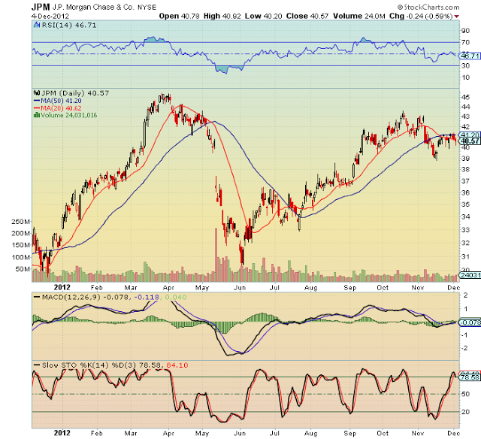Click the 46.71 value tag on the RSI axis
Viewport: 481px width, 439px height.
point(470,56)
